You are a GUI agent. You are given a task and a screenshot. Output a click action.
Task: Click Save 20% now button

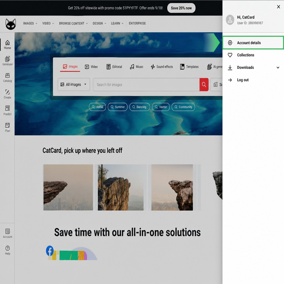pos(181,8)
